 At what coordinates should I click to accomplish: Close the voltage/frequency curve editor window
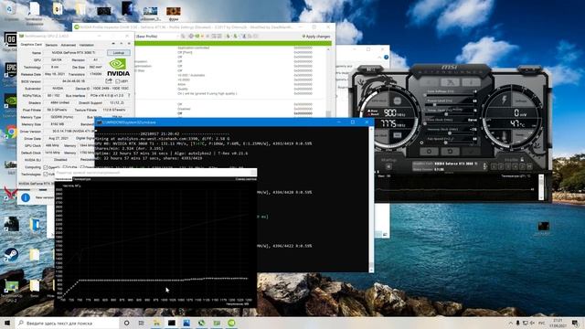pos(253,173)
